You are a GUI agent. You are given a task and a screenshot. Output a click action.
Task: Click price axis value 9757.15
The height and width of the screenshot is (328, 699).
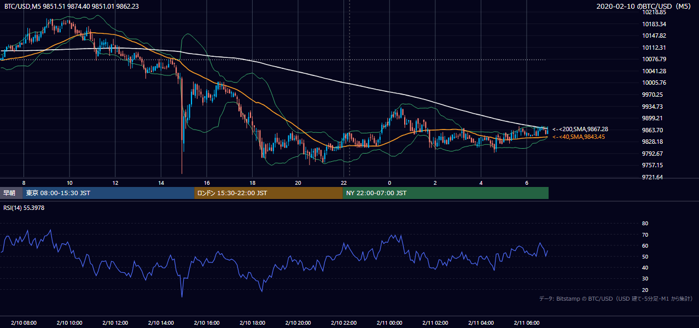pyautogui.click(x=653, y=165)
